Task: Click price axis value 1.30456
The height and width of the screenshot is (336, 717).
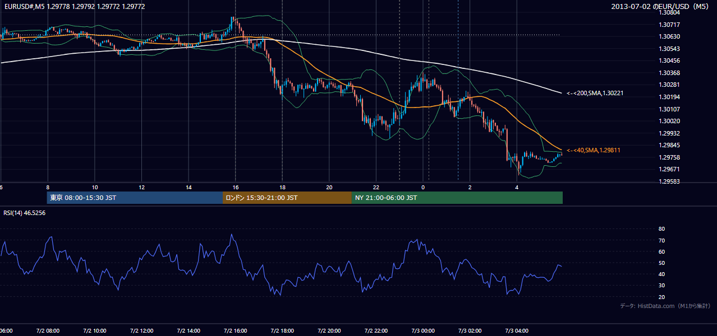Action: [x=669, y=60]
